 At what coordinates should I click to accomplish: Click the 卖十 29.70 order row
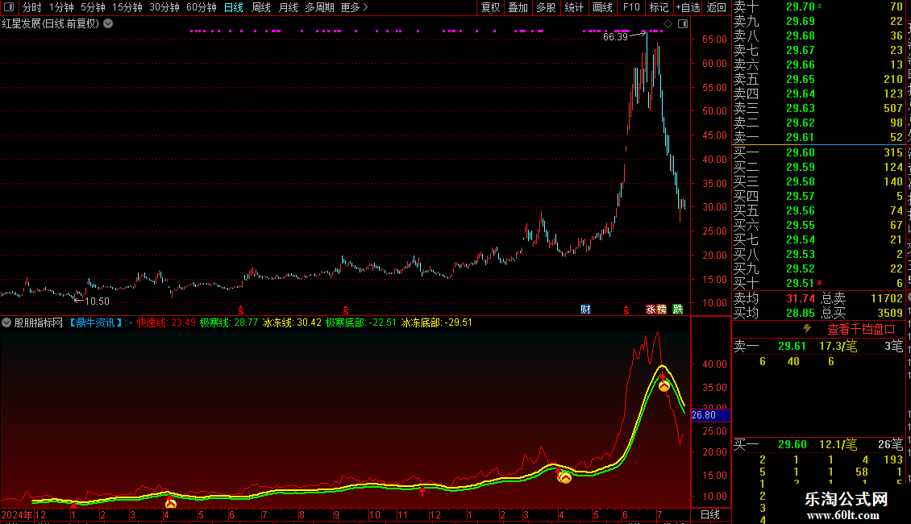818,7
